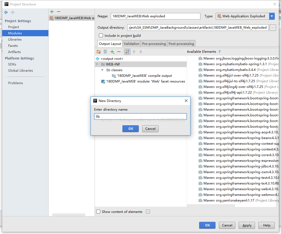Select Maven org.mybatis:mybatis-spring:1.3.1 library
Viewport: 281px width, 234px height.
click(x=239, y=64)
